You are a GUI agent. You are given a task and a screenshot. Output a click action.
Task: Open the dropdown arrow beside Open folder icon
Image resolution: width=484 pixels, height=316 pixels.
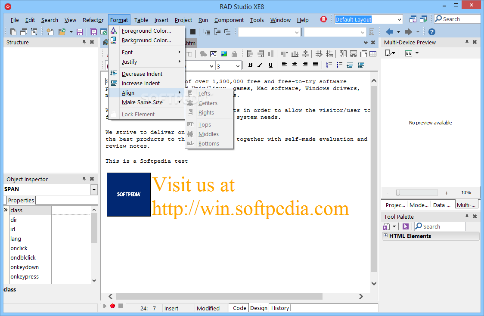click(x=71, y=32)
